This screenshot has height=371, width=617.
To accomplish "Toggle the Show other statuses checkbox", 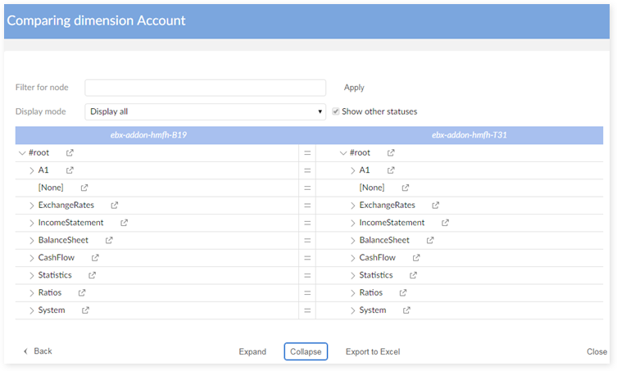I will pos(336,111).
